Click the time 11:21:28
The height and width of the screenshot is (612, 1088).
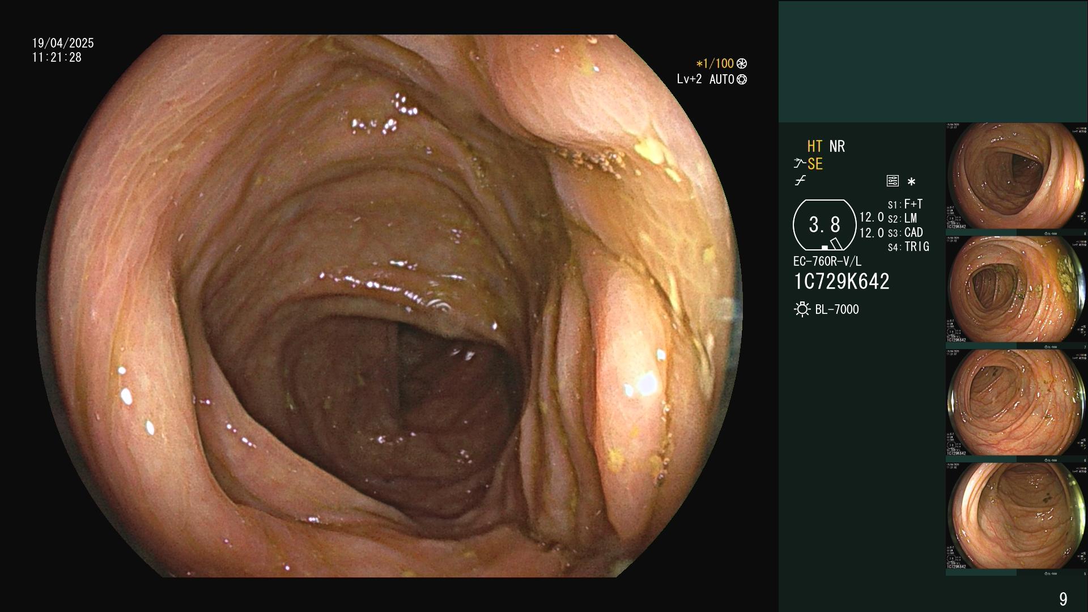(57, 57)
